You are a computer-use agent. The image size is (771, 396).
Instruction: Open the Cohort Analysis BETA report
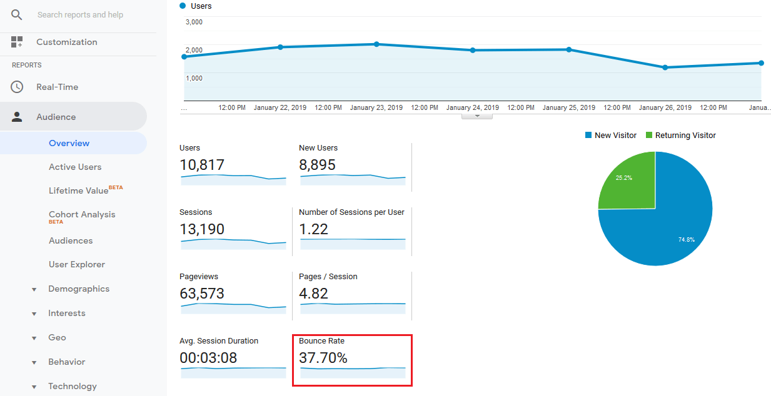[82, 214]
